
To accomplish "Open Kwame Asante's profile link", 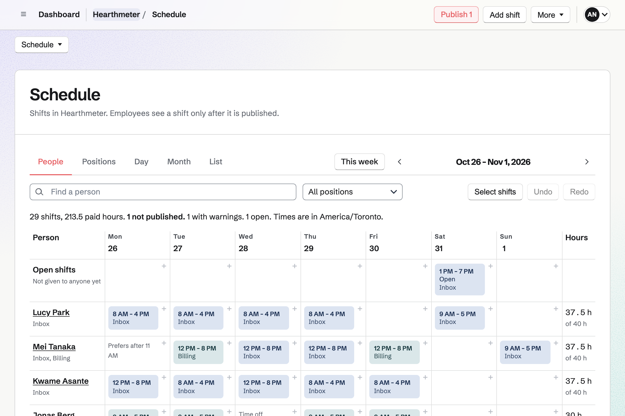I will pos(61,381).
